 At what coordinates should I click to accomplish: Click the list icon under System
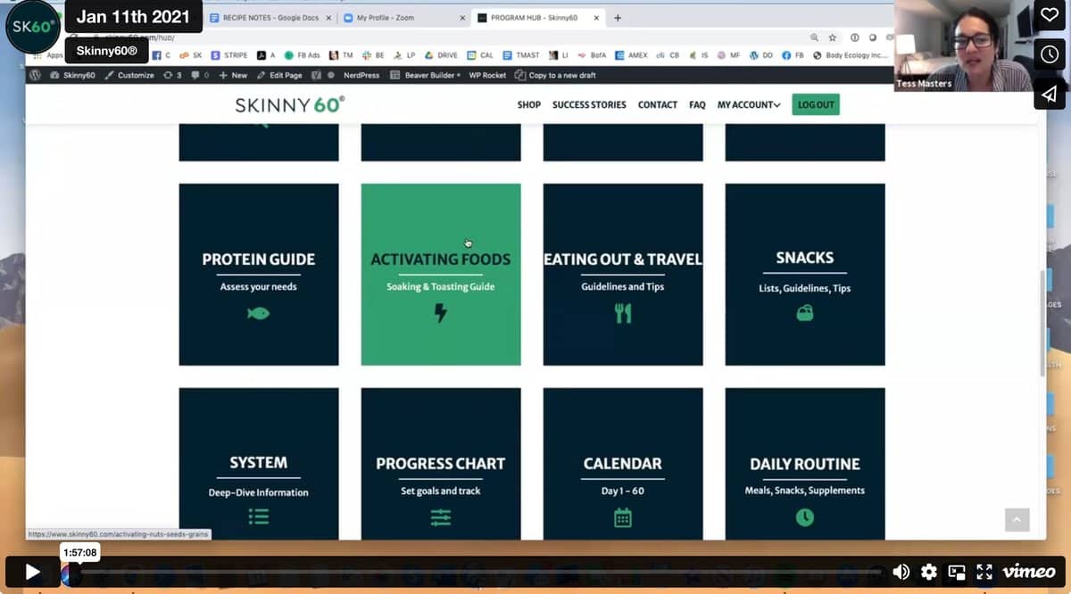[x=259, y=516]
